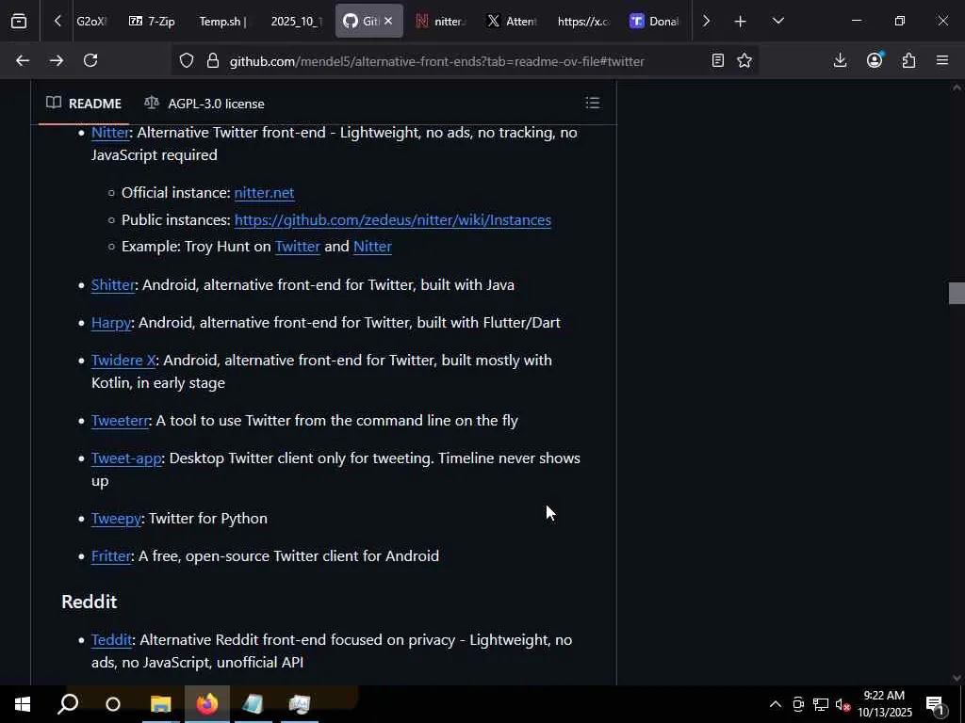Open Firefox account icon

tap(875, 61)
